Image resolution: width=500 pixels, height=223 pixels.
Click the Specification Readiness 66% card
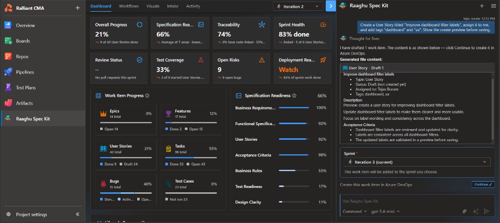(180, 33)
